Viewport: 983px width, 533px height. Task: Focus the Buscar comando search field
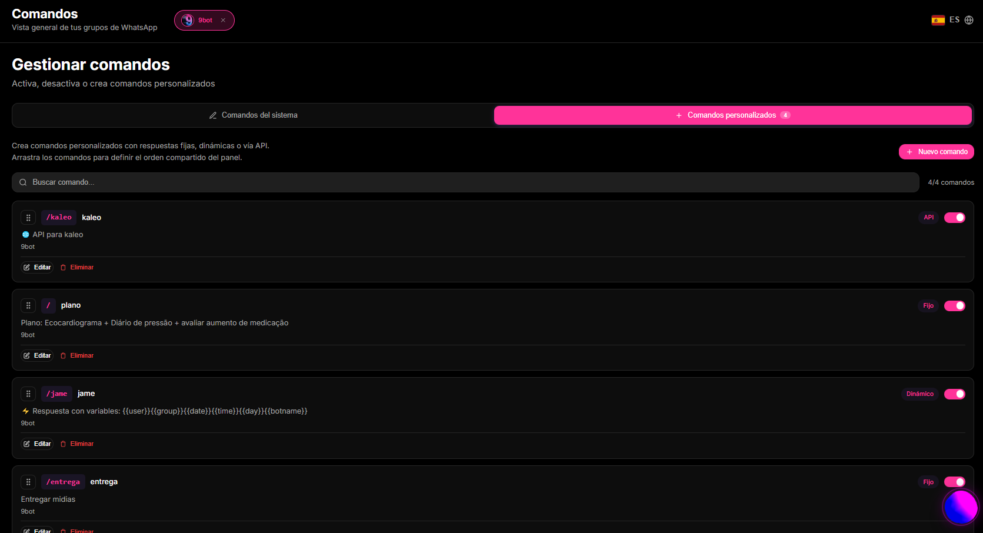(465, 182)
